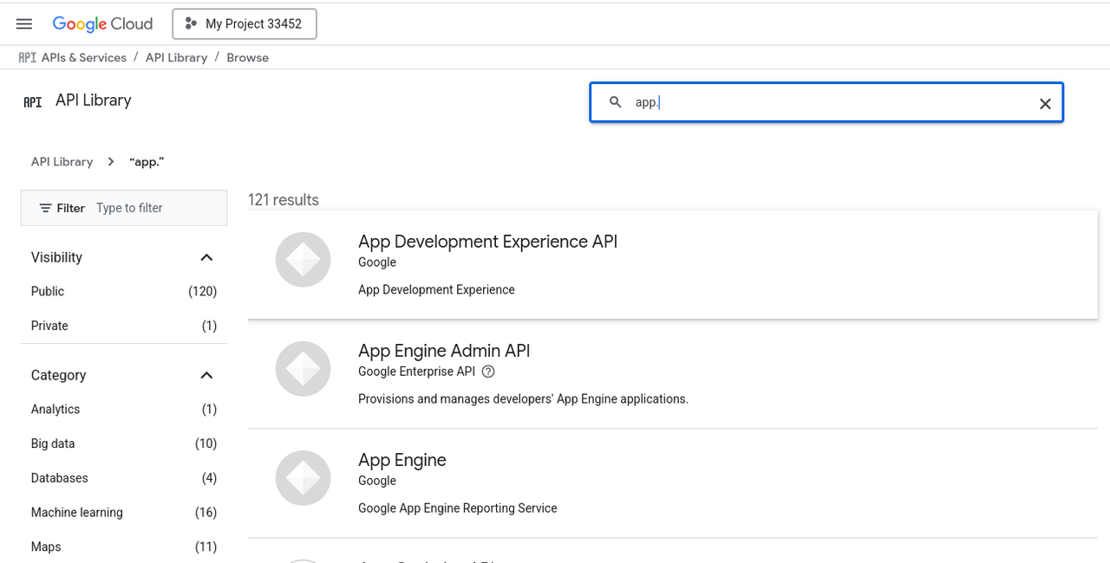
Task: Click the App Engine result icon
Action: (303, 478)
